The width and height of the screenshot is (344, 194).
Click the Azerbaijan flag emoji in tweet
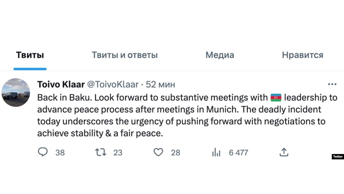276,97
